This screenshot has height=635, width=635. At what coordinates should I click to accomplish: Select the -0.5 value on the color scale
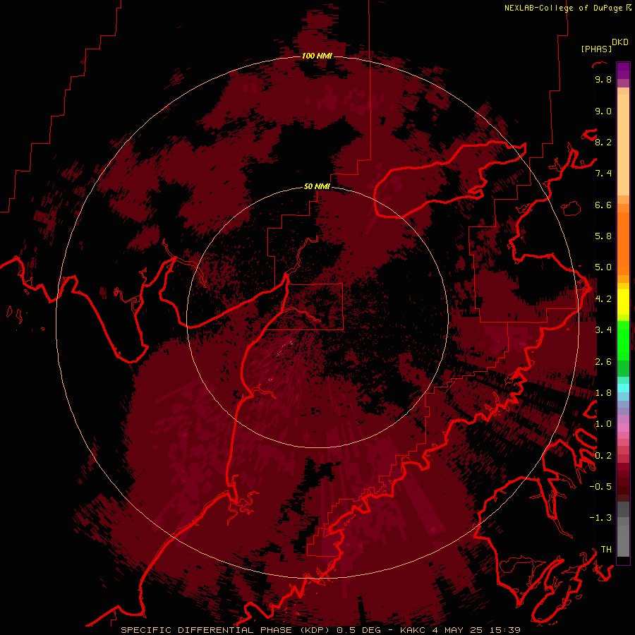(600, 486)
